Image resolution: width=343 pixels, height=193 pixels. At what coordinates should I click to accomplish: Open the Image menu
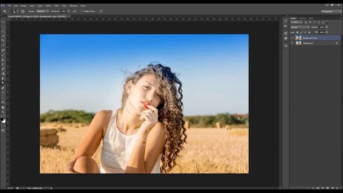pos(24,6)
